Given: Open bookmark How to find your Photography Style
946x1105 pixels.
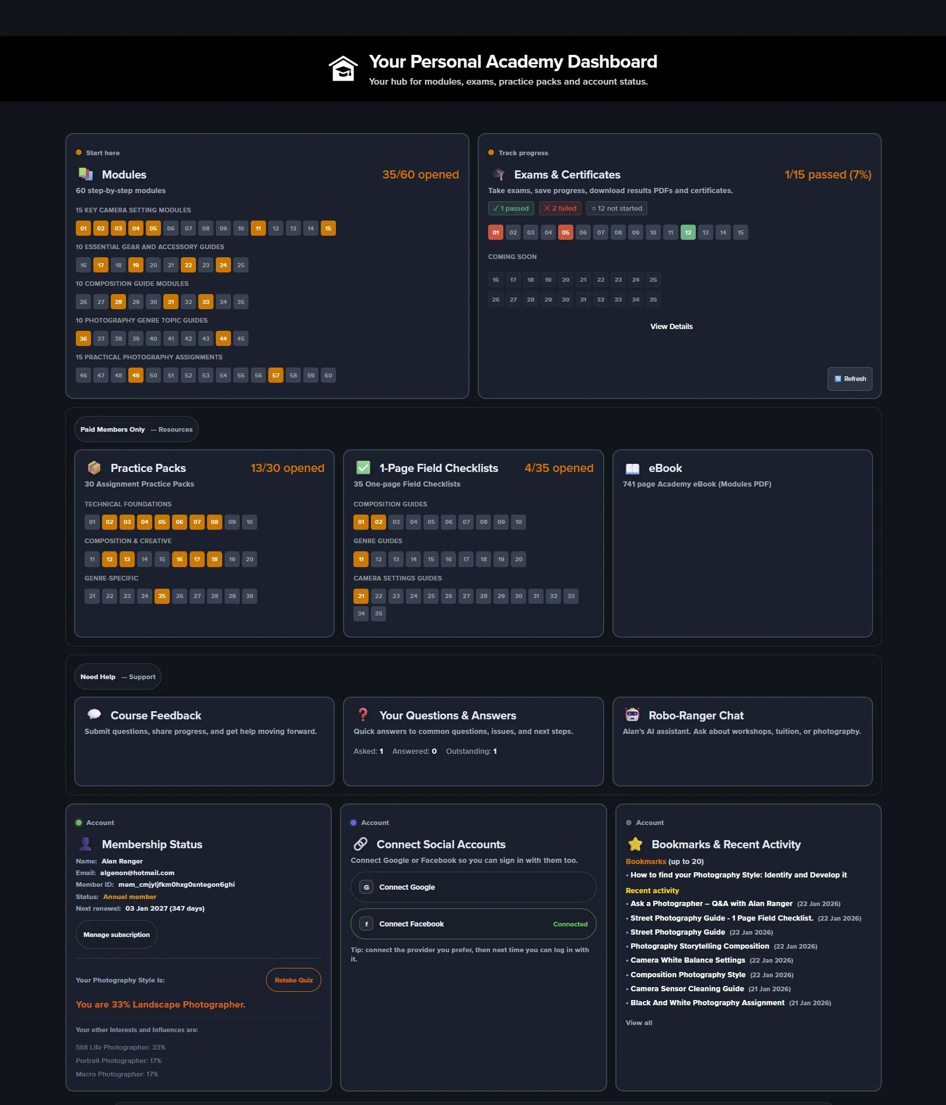Looking at the screenshot, I should (x=738, y=875).
